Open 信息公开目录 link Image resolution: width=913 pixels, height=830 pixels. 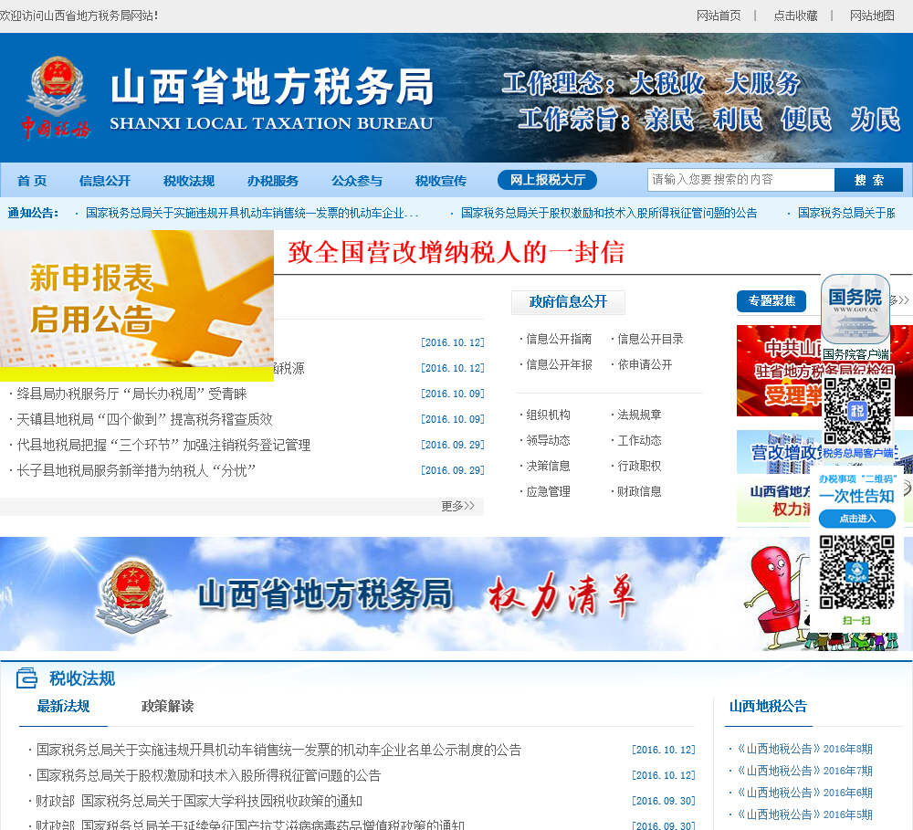pyautogui.click(x=650, y=339)
